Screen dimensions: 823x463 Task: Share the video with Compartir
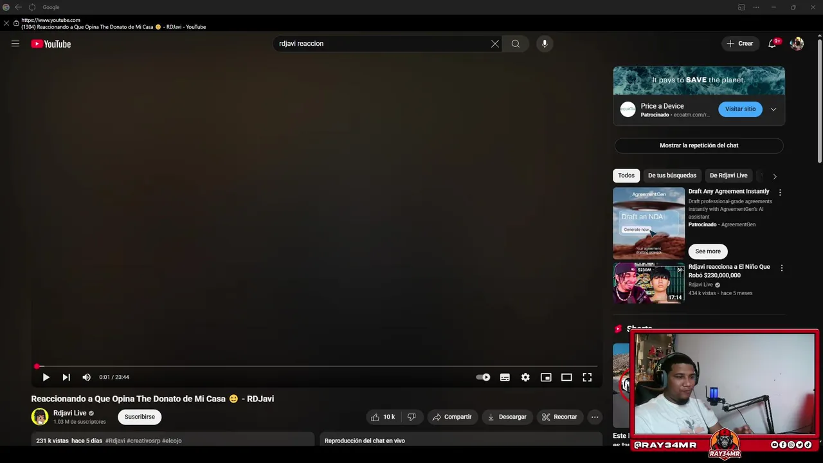(x=452, y=417)
